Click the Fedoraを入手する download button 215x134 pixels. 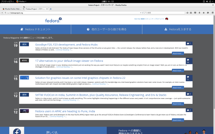coord(178,29)
